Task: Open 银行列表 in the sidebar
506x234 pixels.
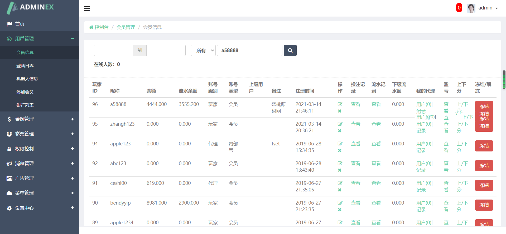Action: click(x=25, y=105)
